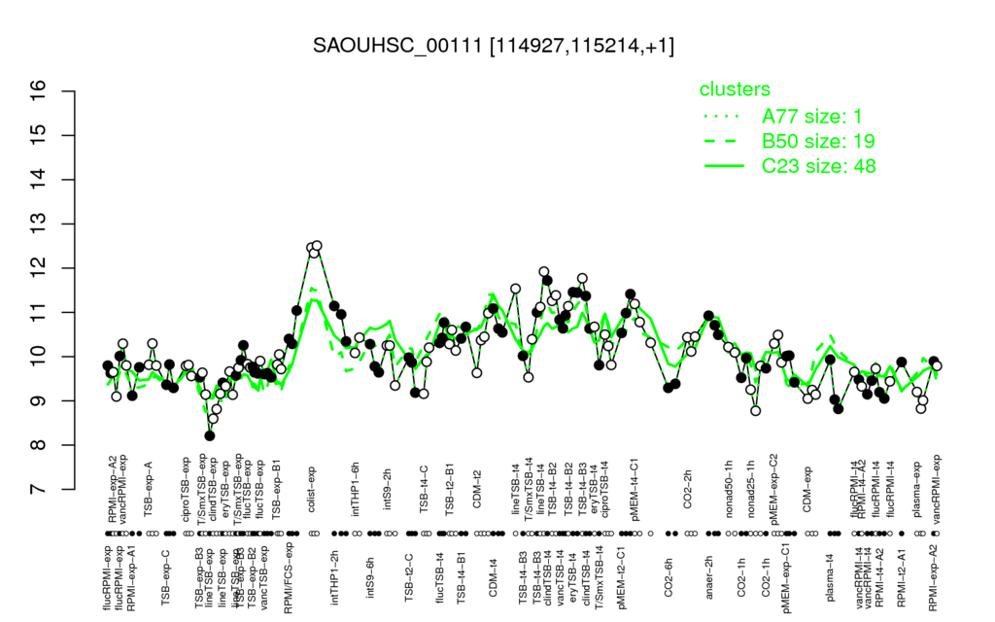The image size is (995, 622).
Task: Click the y-axis tick label 7
Action: 38,490
